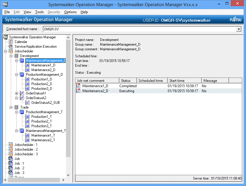Collapse the Trade project node
The width and height of the screenshot is (246, 186).
click(11, 107)
